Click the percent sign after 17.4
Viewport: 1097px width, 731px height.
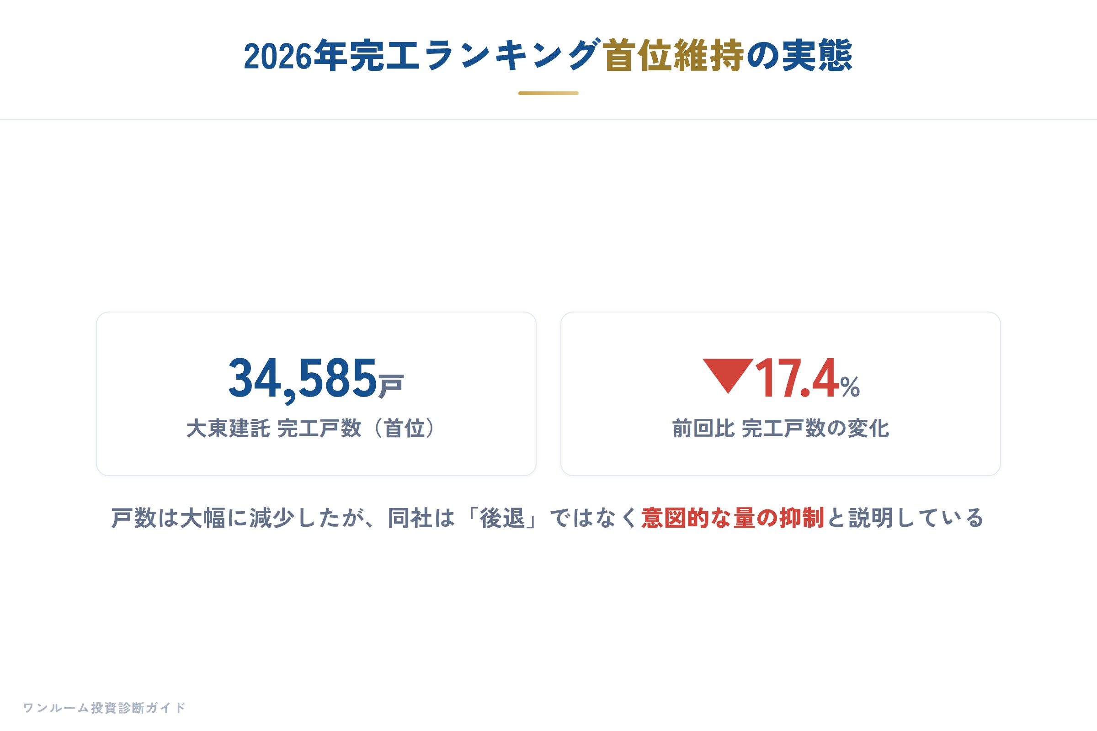pos(850,387)
